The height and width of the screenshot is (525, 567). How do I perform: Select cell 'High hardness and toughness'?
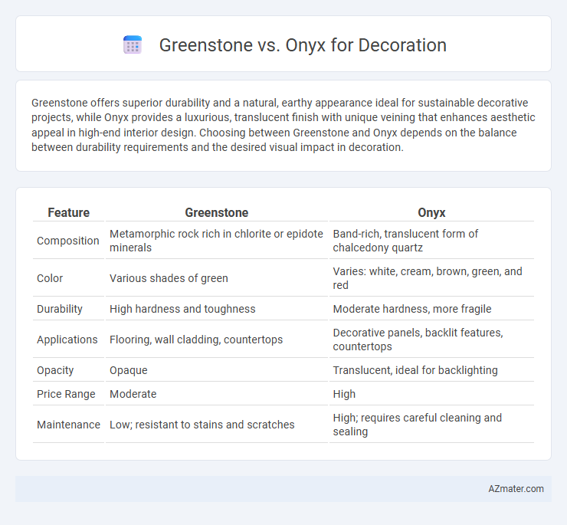coord(217,309)
